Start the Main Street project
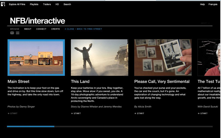This screenshot has height=138, width=221. pyautogui.click(x=13, y=113)
